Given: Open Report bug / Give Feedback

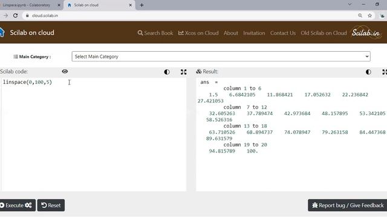Looking at the screenshot, I should click(x=348, y=205).
